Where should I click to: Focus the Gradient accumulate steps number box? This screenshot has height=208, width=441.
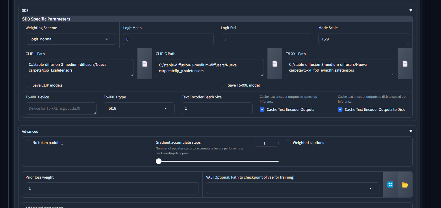point(266,143)
